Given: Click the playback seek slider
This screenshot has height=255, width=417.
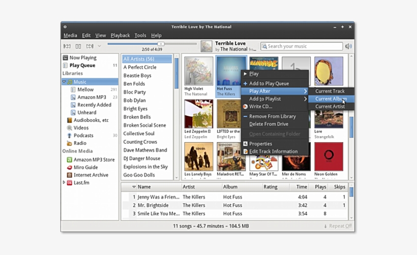Looking at the screenshot, I should [152, 44].
